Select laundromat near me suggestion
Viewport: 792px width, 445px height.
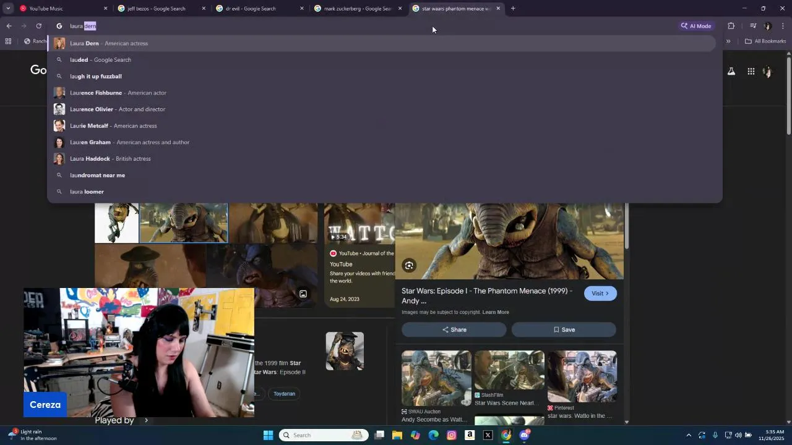(382, 175)
